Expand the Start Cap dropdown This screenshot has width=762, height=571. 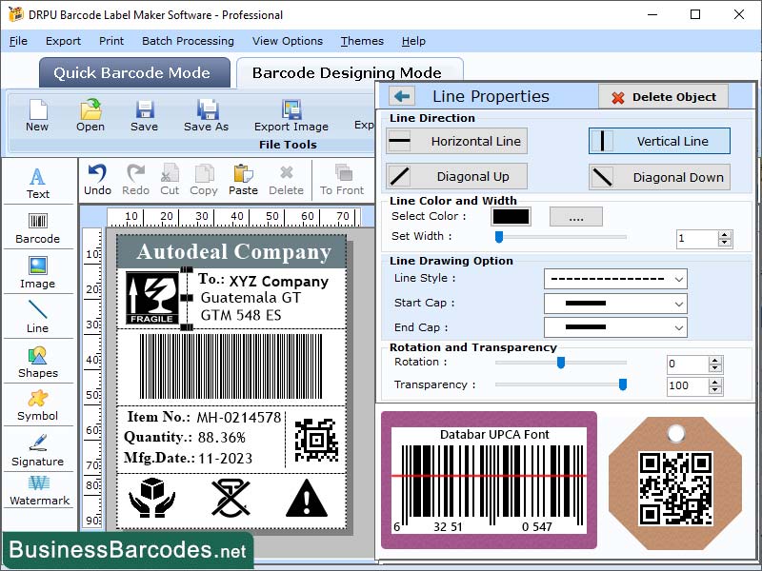[614, 303]
